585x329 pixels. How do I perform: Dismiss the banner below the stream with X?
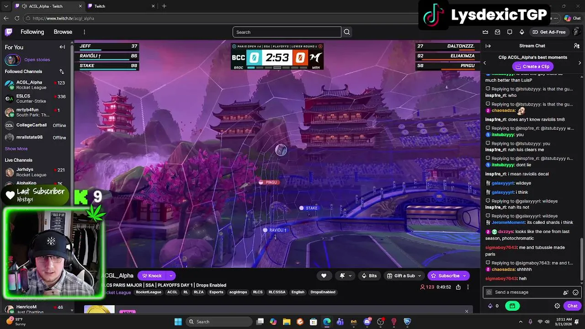coord(467,311)
